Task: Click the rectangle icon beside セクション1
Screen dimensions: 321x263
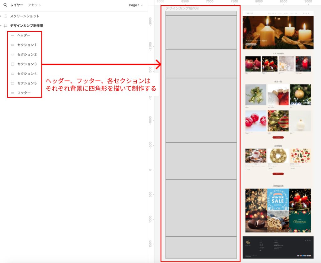Action: click(x=13, y=45)
